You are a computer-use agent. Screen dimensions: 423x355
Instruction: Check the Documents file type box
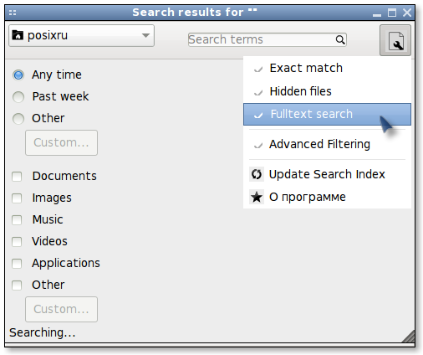pos(17,177)
